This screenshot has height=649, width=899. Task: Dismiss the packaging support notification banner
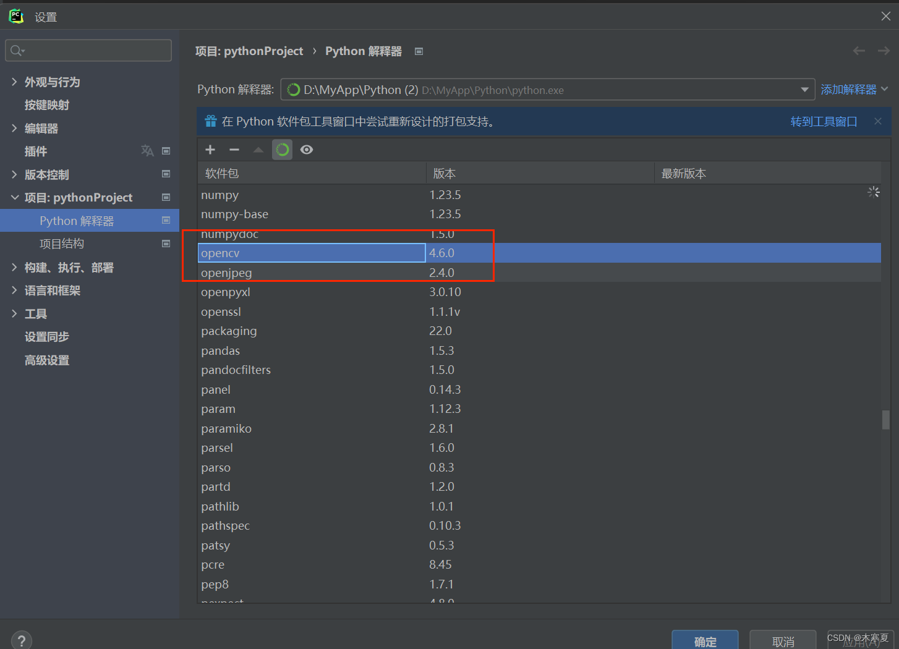click(x=878, y=121)
